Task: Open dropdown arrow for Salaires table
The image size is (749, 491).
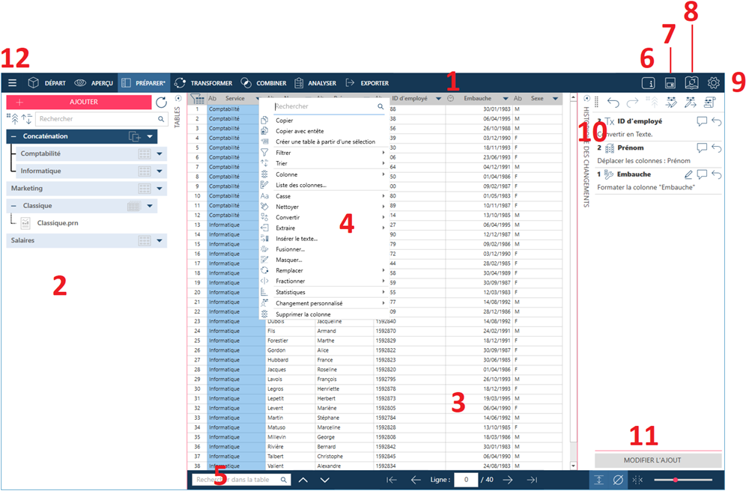Action: click(x=160, y=241)
